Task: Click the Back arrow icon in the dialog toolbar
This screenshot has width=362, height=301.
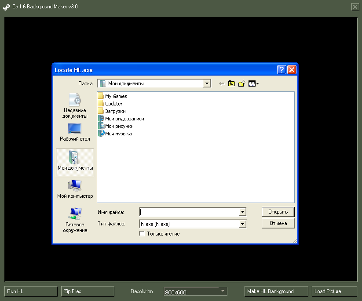Action: click(x=222, y=83)
